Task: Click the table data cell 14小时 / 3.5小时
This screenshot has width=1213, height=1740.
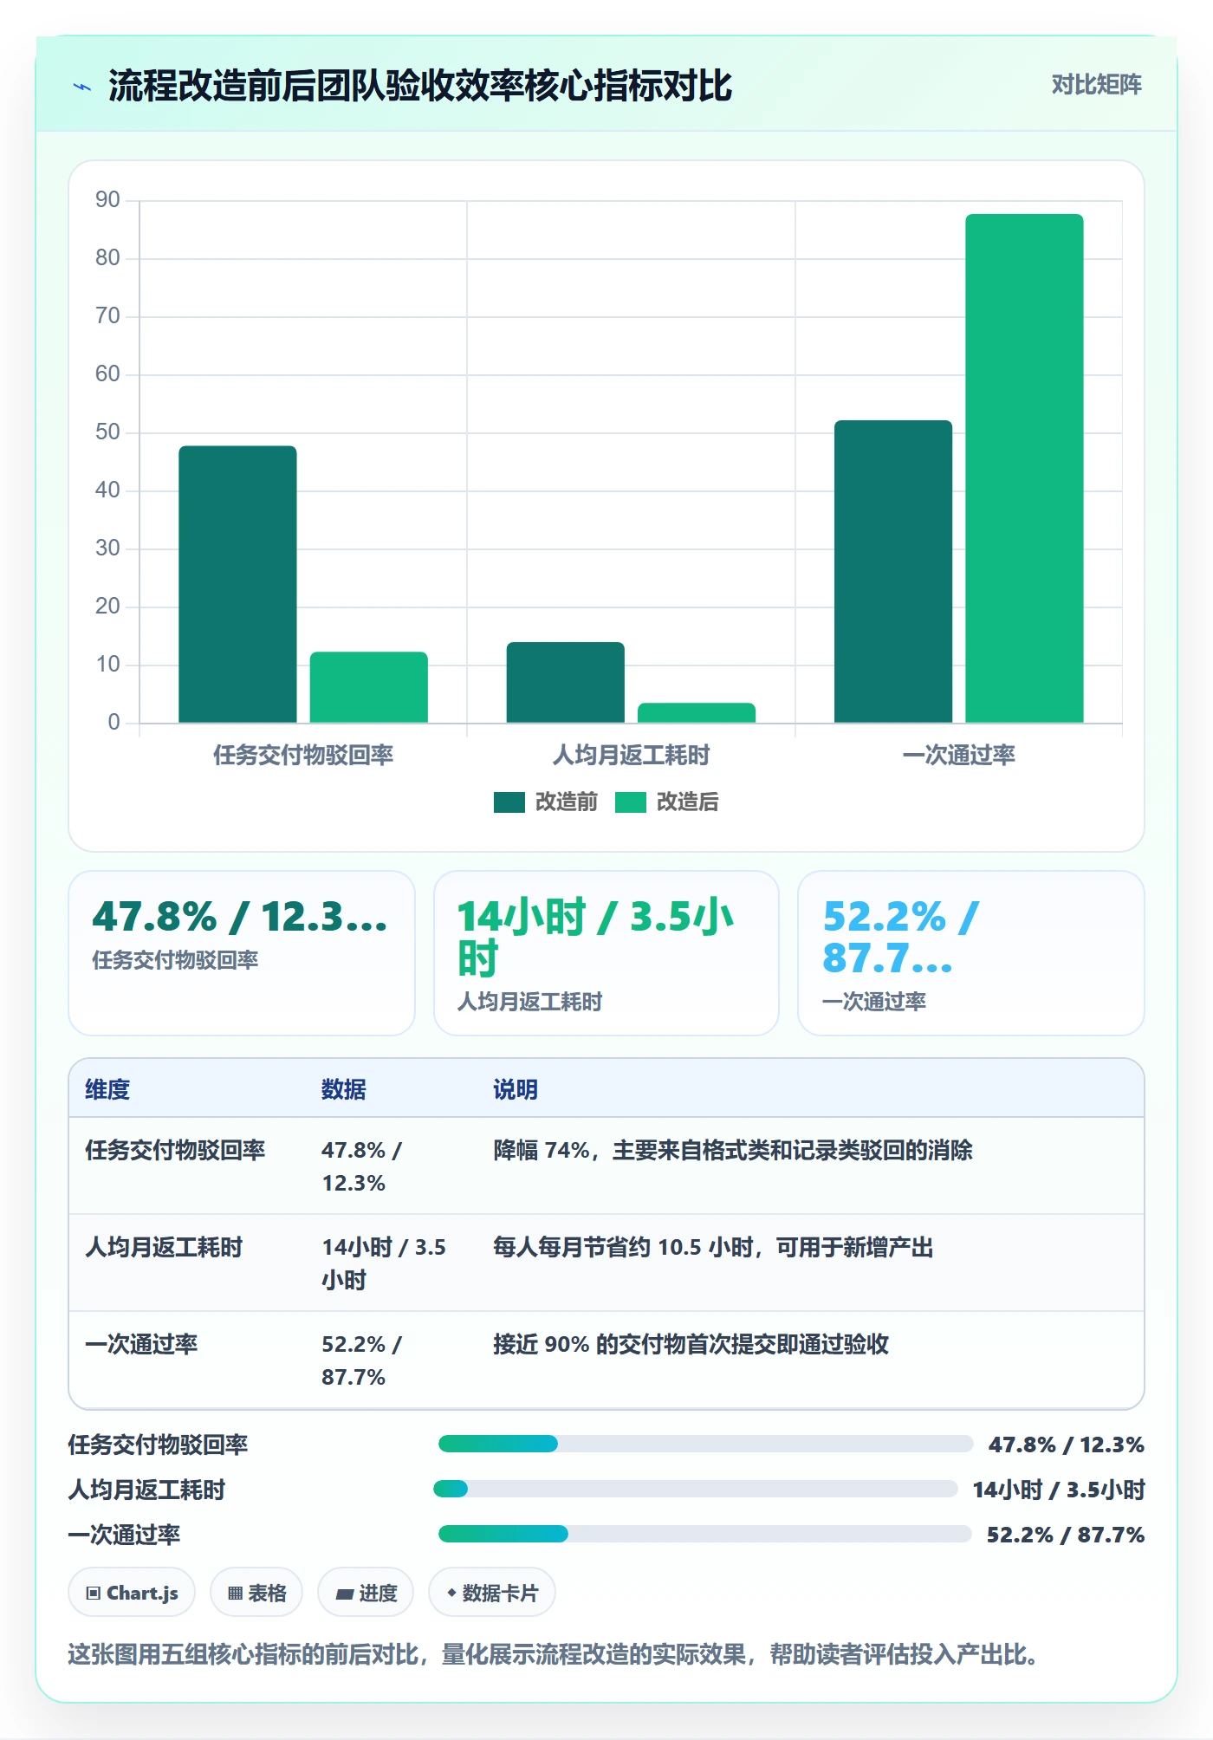Action: tap(384, 1263)
